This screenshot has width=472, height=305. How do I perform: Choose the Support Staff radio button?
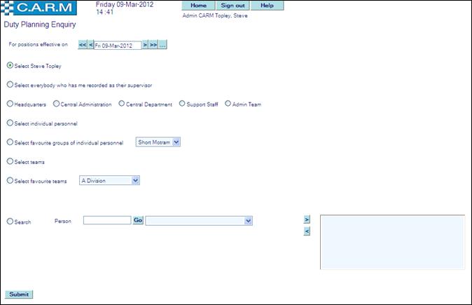pyautogui.click(x=182, y=104)
